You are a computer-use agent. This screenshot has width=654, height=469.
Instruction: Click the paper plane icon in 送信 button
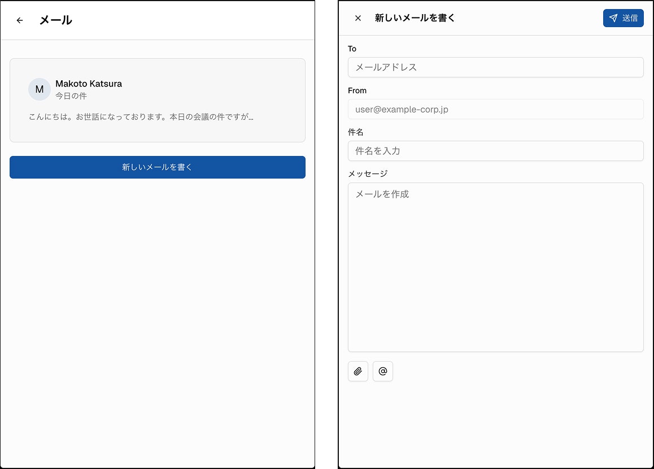(x=614, y=18)
